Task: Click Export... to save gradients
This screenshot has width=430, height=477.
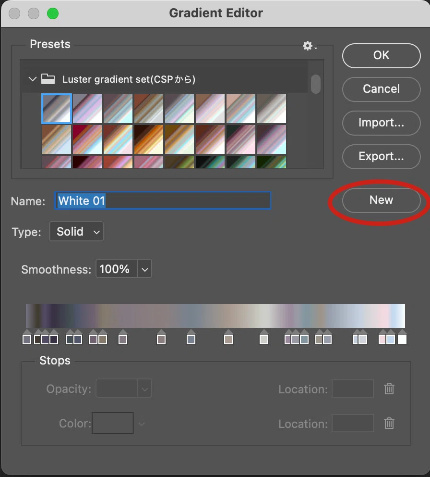Action: pyautogui.click(x=381, y=156)
